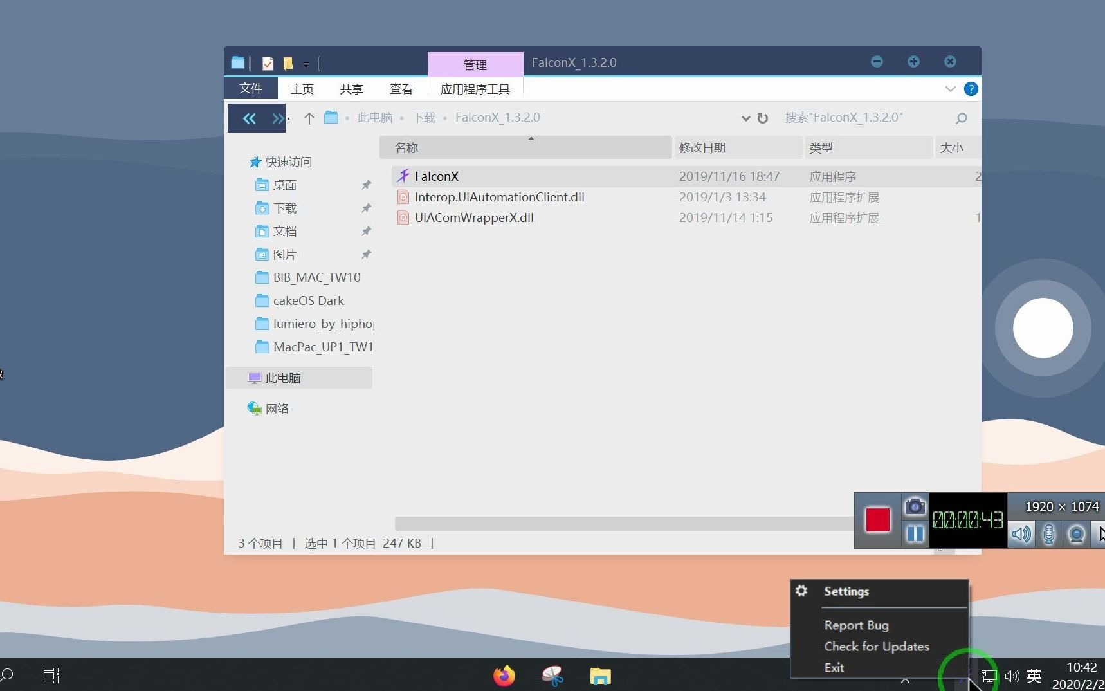Go forward with the double-right arrow
Viewport: 1105px width, 691px height.
pyautogui.click(x=277, y=118)
